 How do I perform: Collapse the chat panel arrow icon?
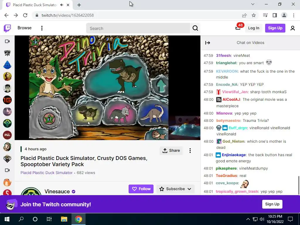coord(208,43)
